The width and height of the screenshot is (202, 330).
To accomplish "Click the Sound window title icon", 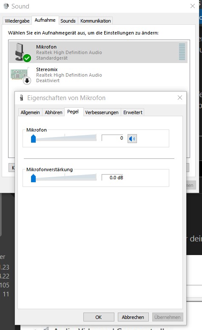I will click(x=6, y=6).
